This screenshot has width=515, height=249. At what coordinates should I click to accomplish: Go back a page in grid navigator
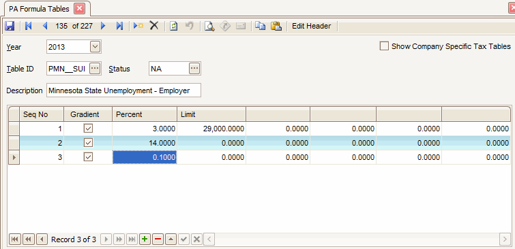[28, 239]
